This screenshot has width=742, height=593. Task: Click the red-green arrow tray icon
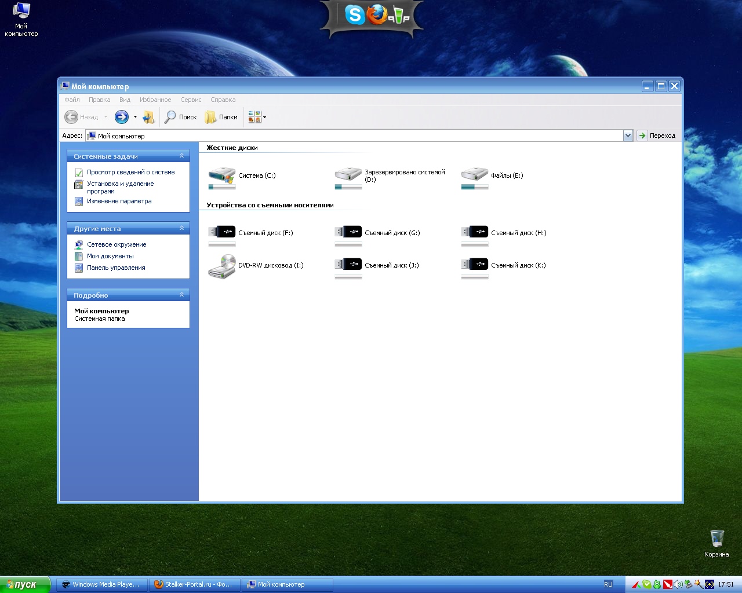pos(636,584)
